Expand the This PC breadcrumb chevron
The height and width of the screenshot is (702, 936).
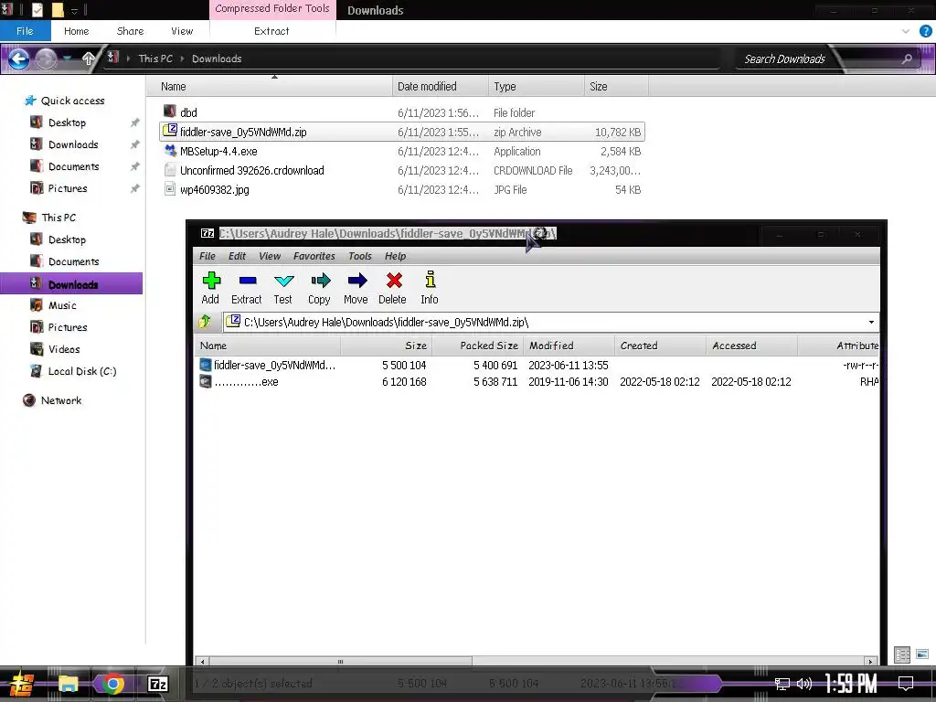click(x=182, y=58)
